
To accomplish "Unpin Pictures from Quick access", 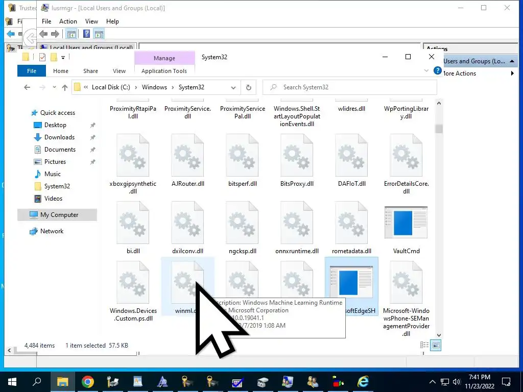I will point(93,162).
